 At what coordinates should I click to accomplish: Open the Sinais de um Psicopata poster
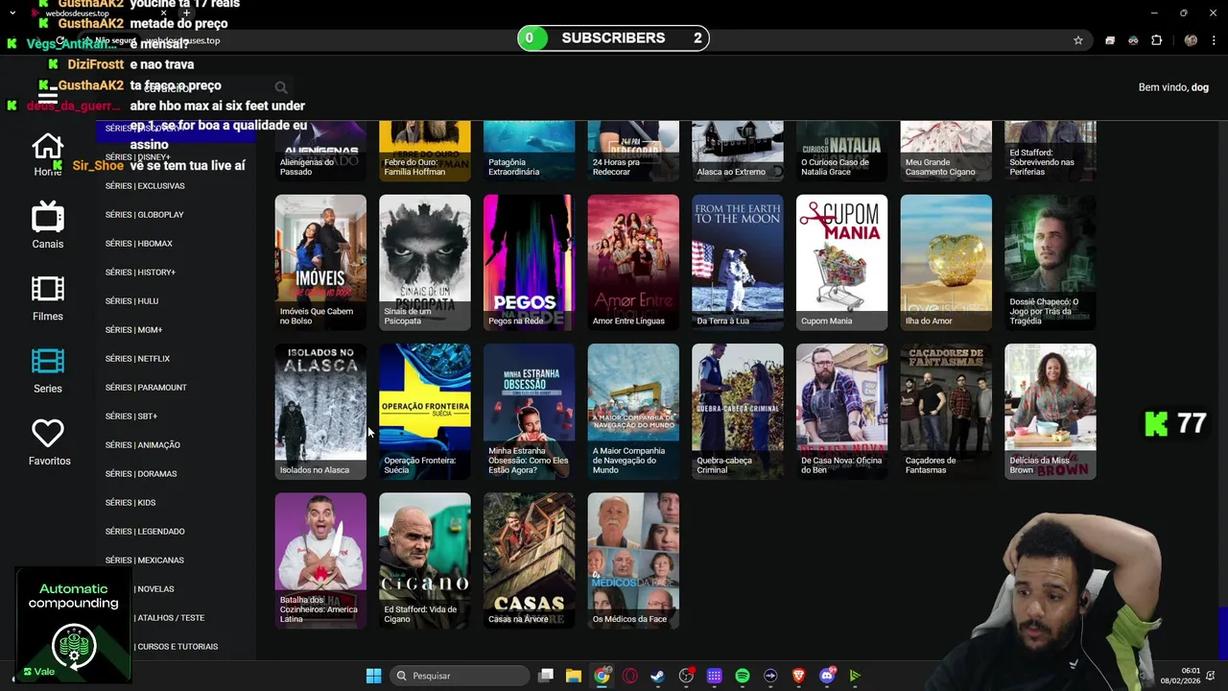(425, 263)
